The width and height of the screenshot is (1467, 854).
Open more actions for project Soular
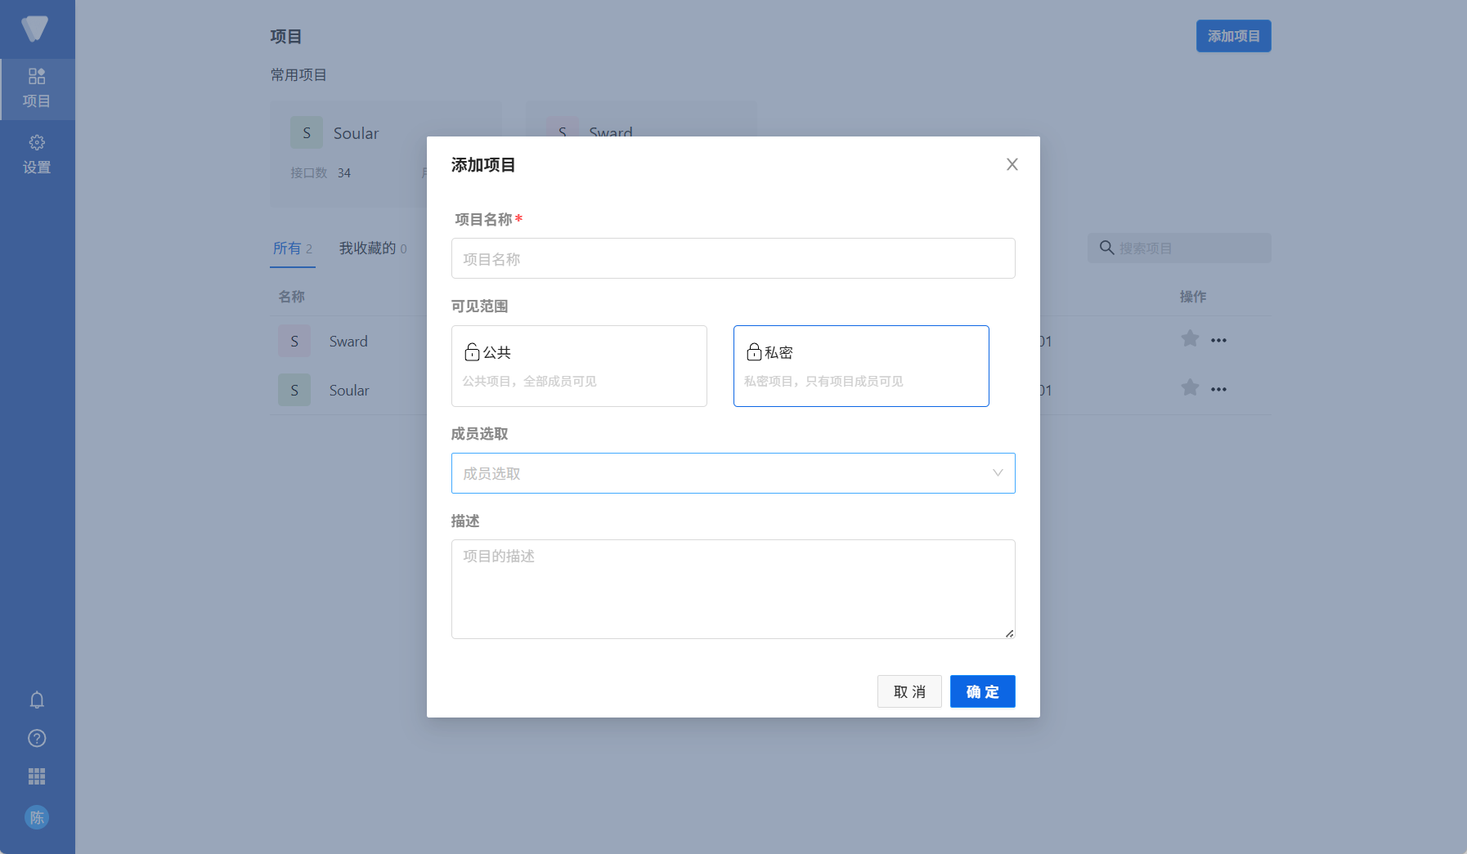click(1218, 389)
